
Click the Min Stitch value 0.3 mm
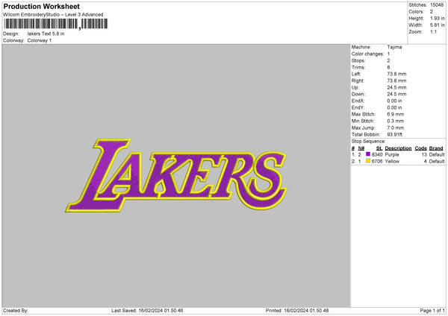[396, 121]
